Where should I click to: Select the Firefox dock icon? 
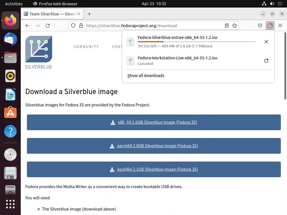pyautogui.click(x=10, y=20)
